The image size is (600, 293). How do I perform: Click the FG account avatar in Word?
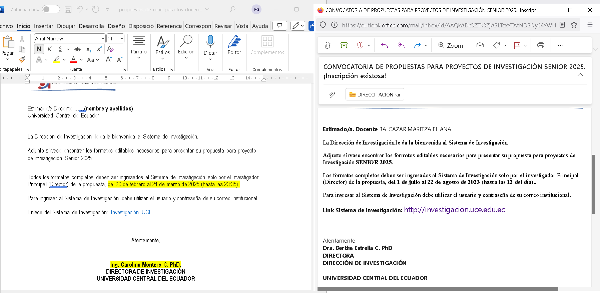(x=256, y=9)
